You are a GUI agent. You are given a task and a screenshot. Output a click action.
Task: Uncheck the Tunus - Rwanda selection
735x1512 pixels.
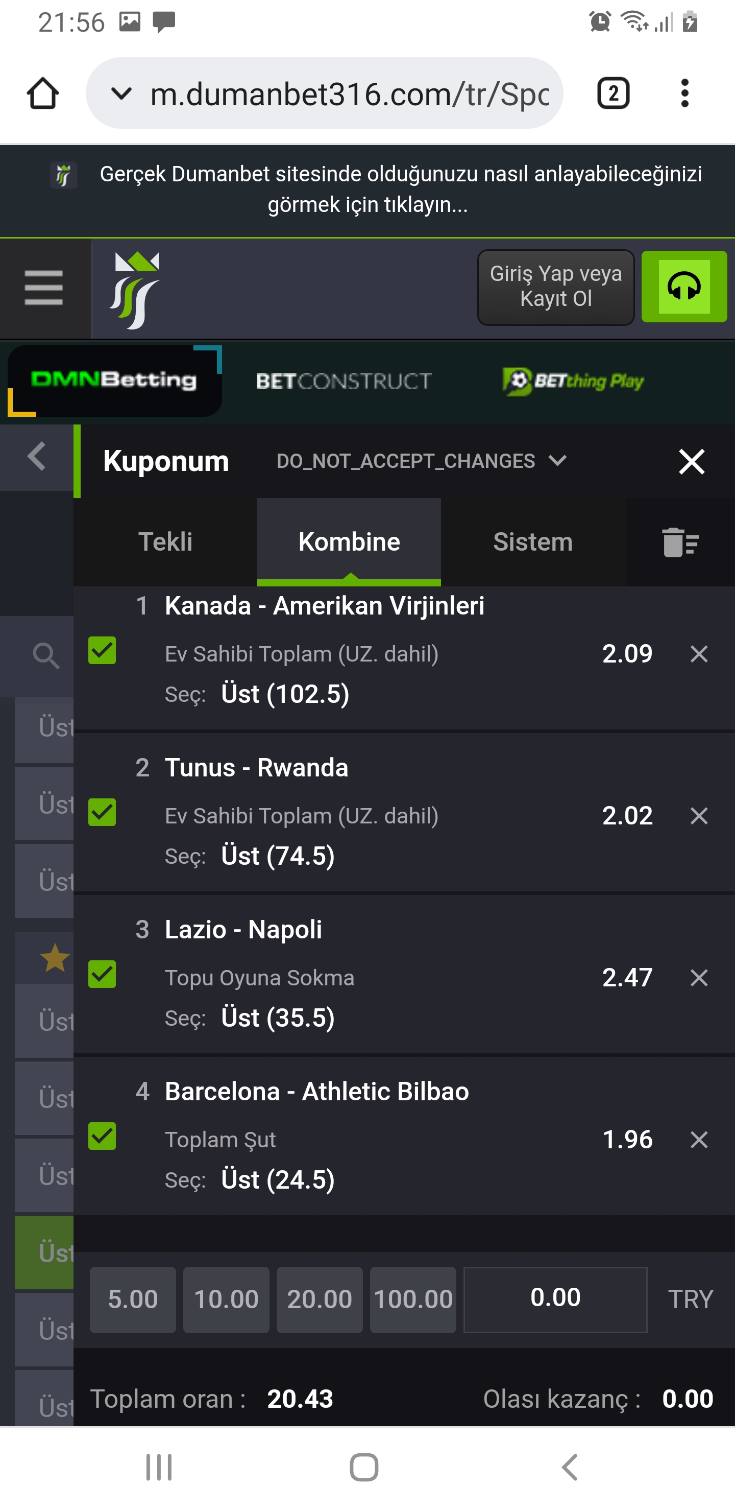tap(102, 812)
